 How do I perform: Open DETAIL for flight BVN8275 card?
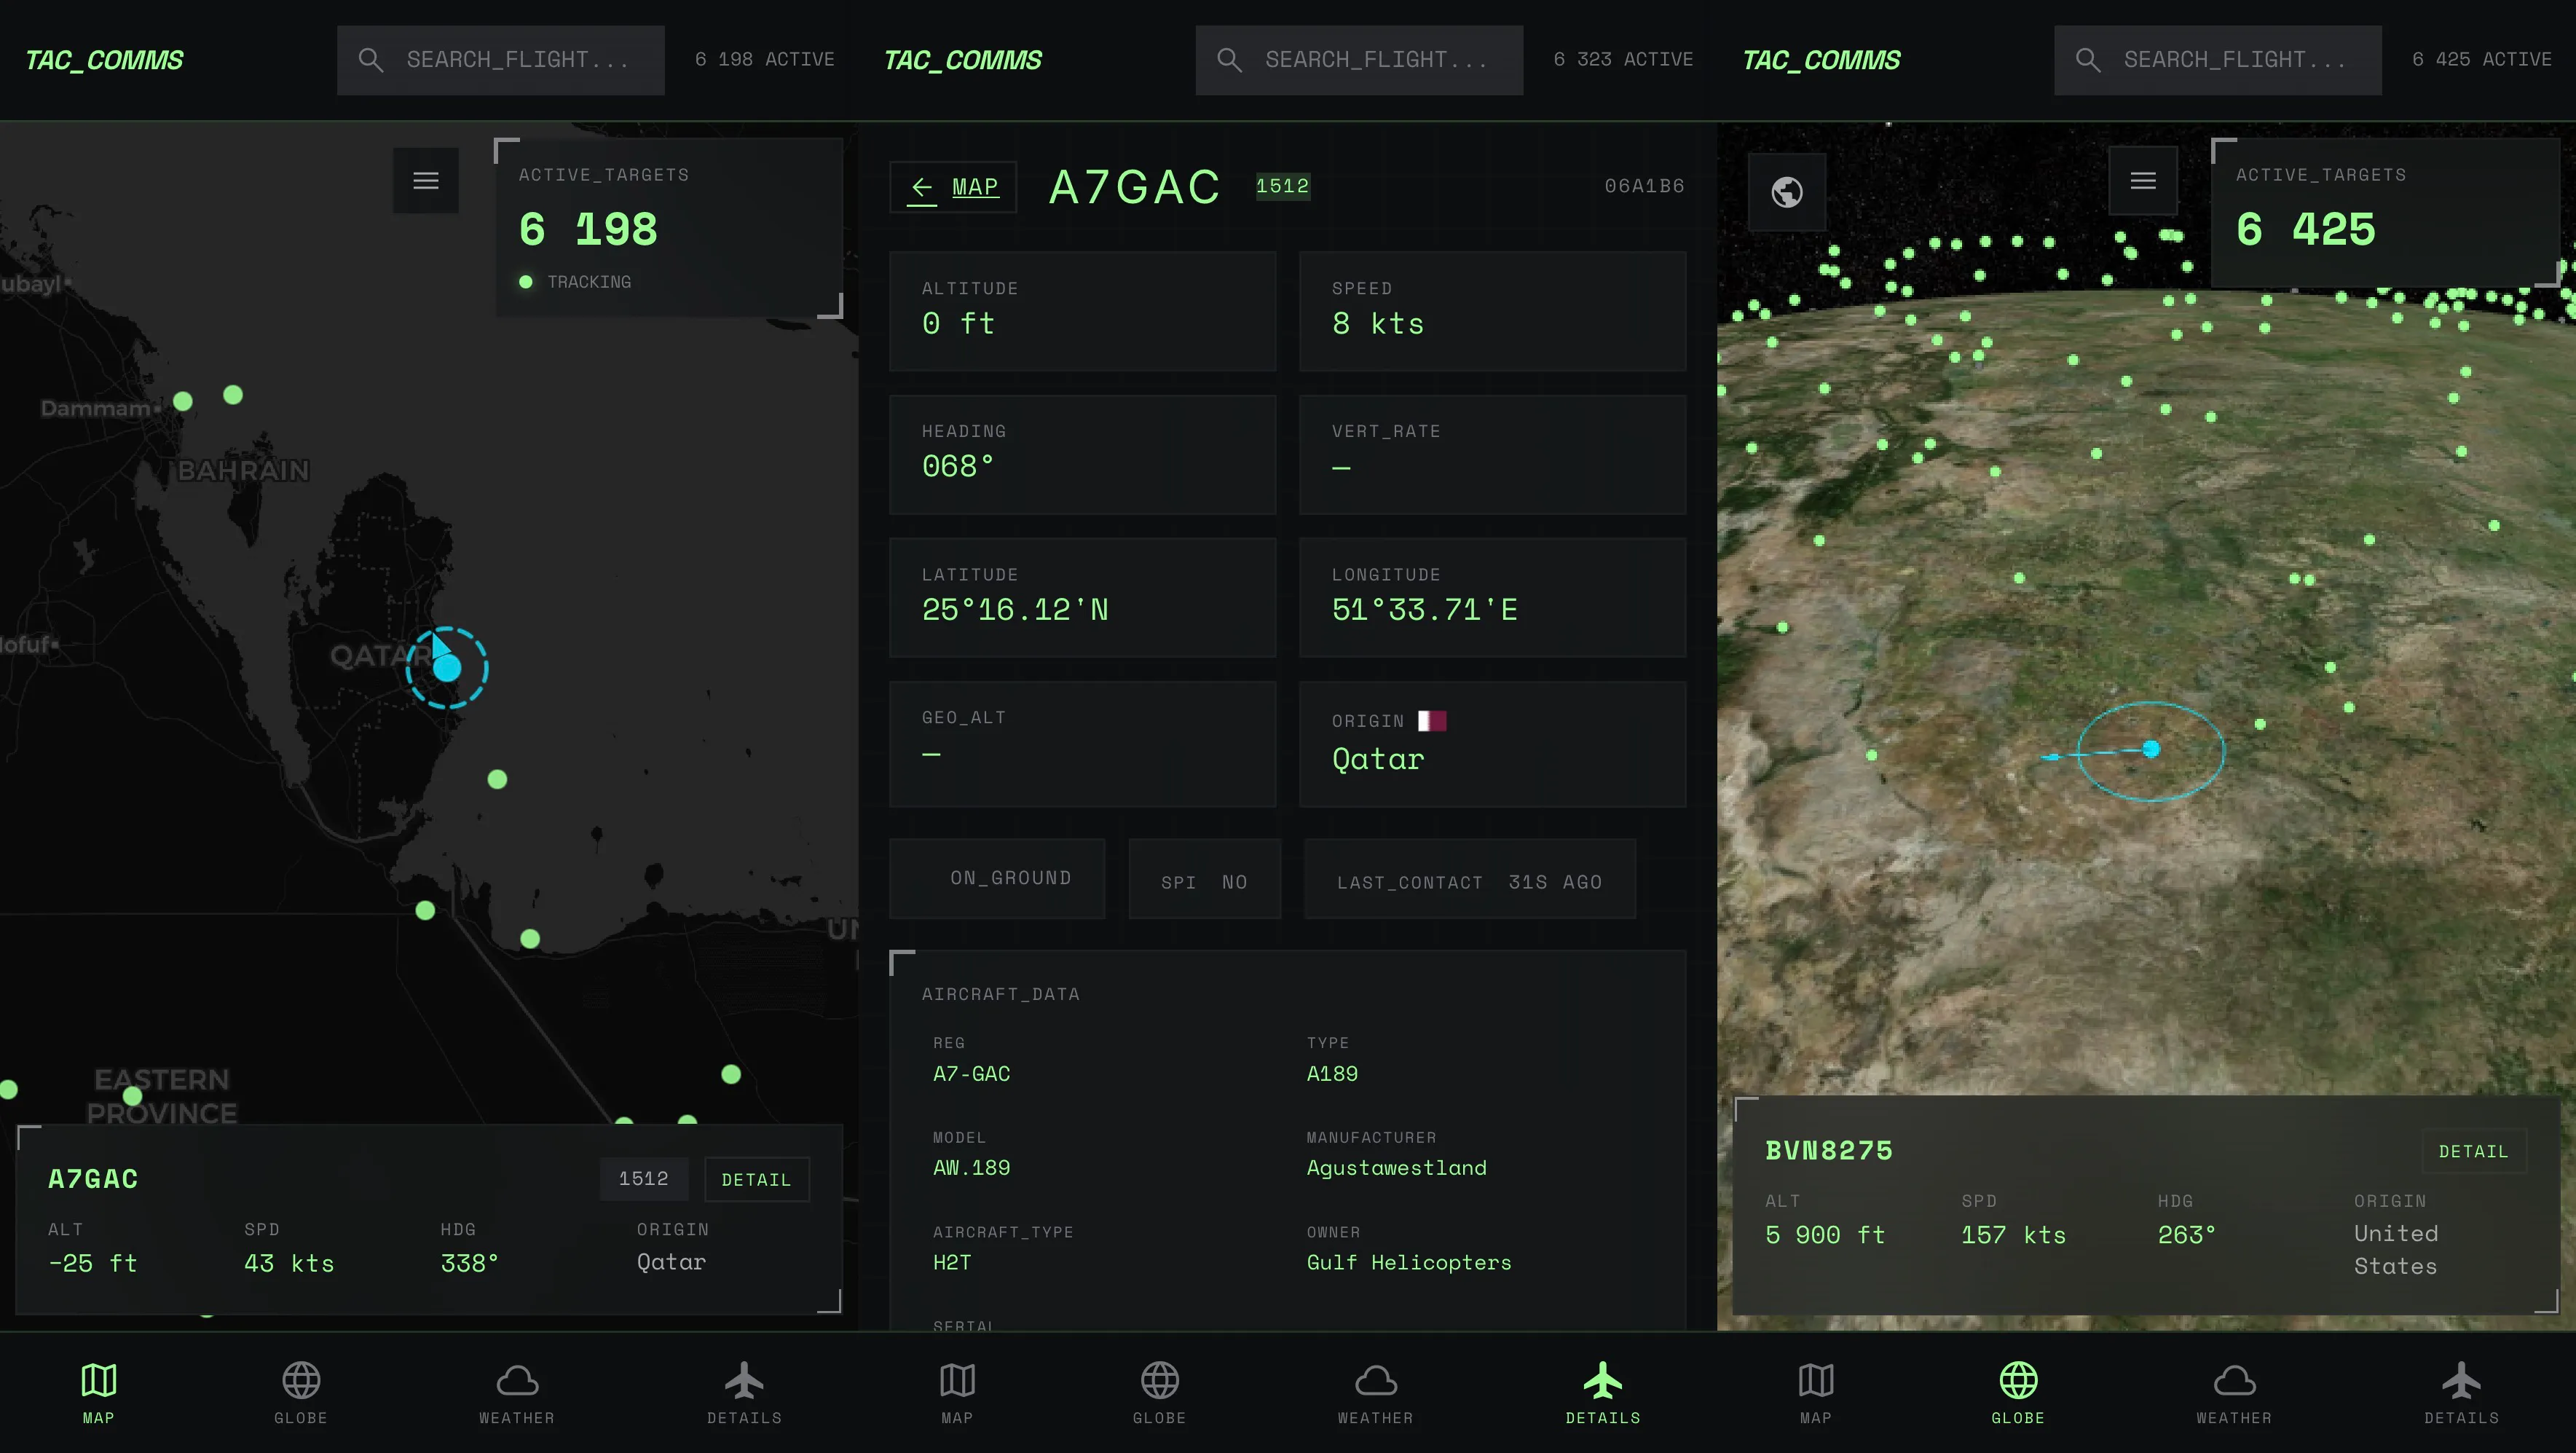coord(2473,1151)
